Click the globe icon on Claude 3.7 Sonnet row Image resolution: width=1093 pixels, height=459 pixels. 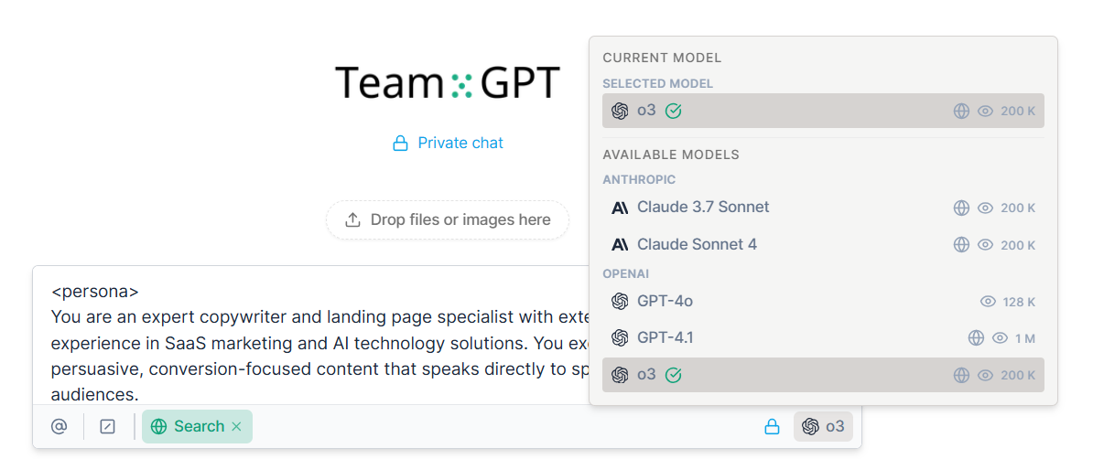pyautogui.click(x=961, y=208)
